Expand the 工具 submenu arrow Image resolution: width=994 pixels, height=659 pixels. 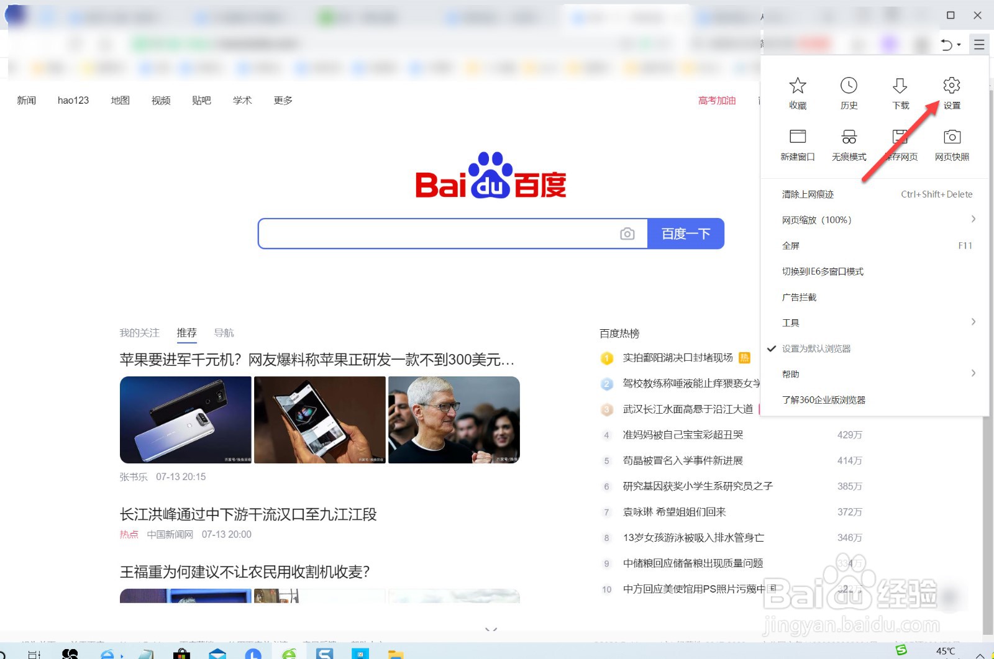973,322
